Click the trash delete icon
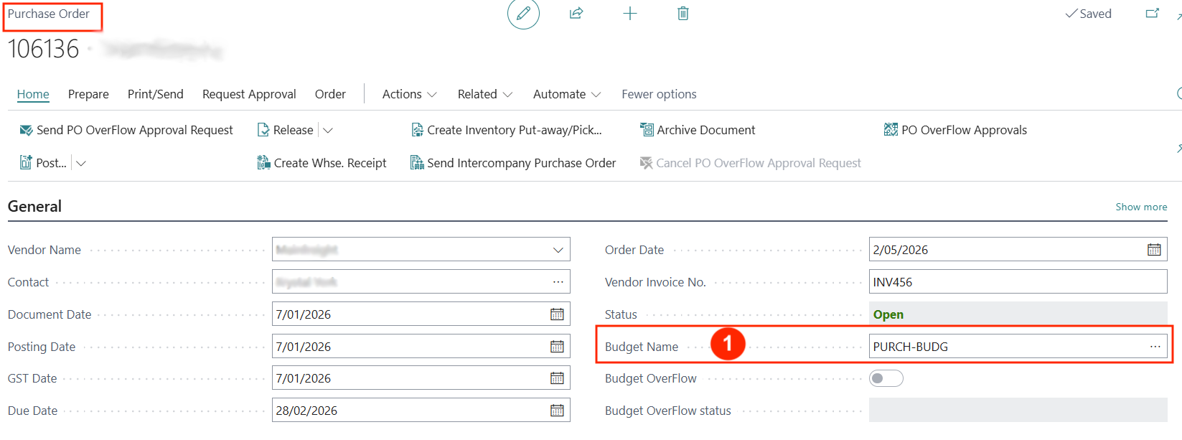The image size is (1182, 440). [683, 14]
